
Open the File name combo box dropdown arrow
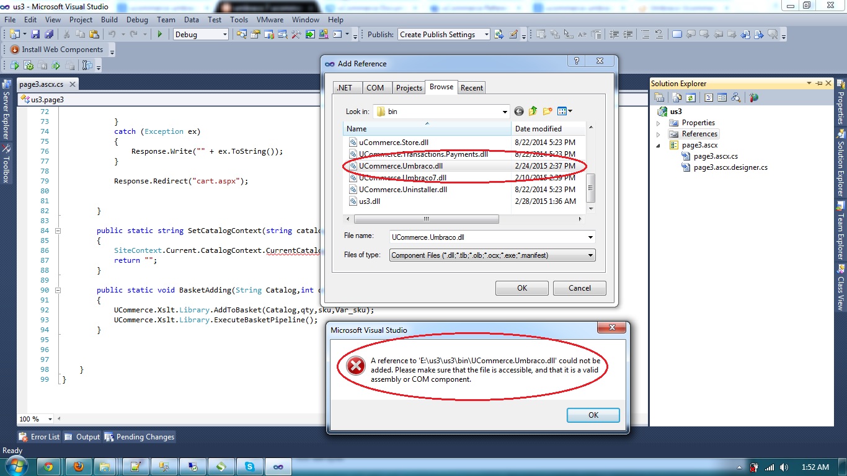pos(590,237)
